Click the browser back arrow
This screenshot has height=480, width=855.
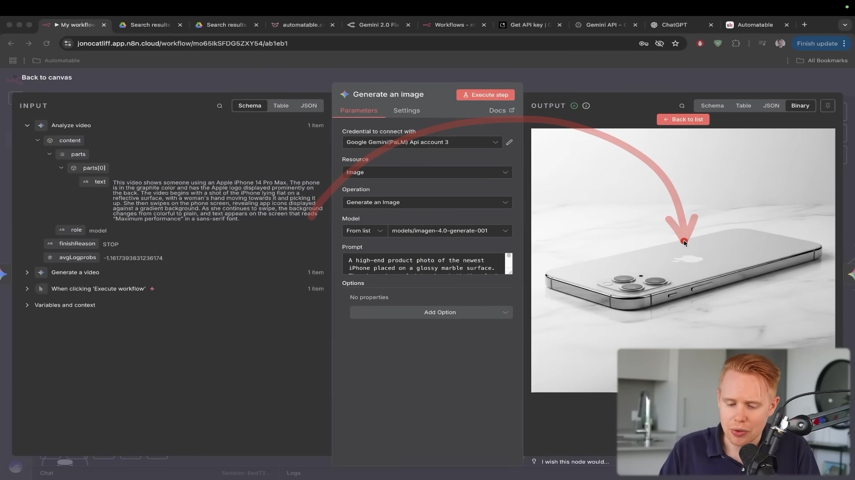coord(11,44)
